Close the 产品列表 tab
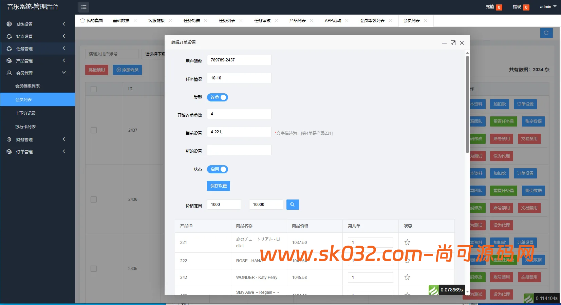Image resolution: width=561 pixels, height=305 pixels. [312, 21]
